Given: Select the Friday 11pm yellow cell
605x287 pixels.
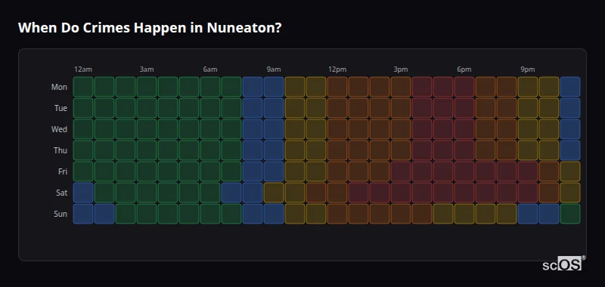Looking at the screenshot, I should click(x=570, y=171).
